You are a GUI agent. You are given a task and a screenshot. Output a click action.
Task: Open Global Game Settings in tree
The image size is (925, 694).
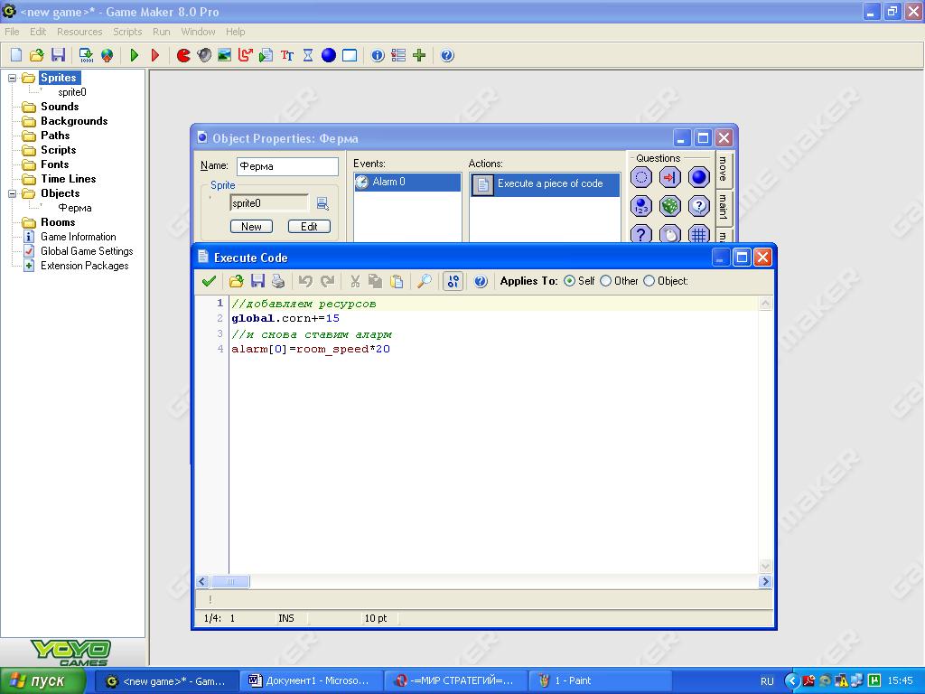(87, 251)
